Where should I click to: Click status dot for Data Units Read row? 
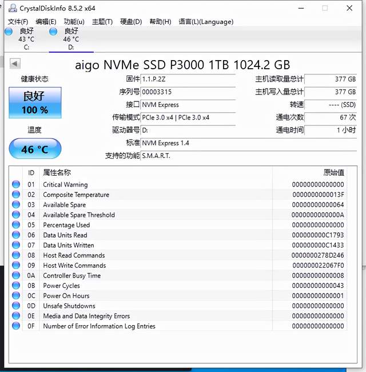tap(16, 235)
